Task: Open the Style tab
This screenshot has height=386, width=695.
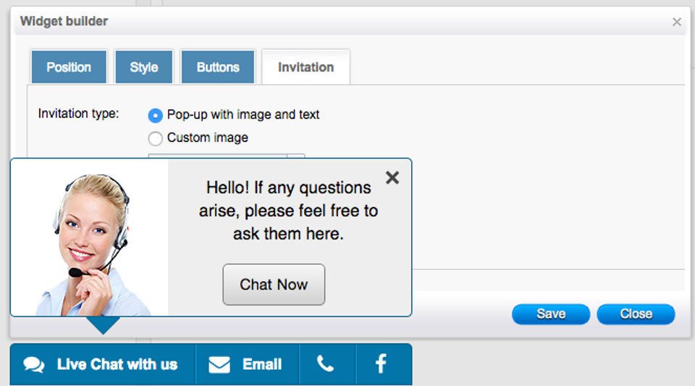Action: (144, 67)
